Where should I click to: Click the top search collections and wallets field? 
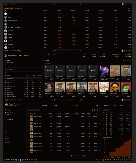click(x=68, y=4)
